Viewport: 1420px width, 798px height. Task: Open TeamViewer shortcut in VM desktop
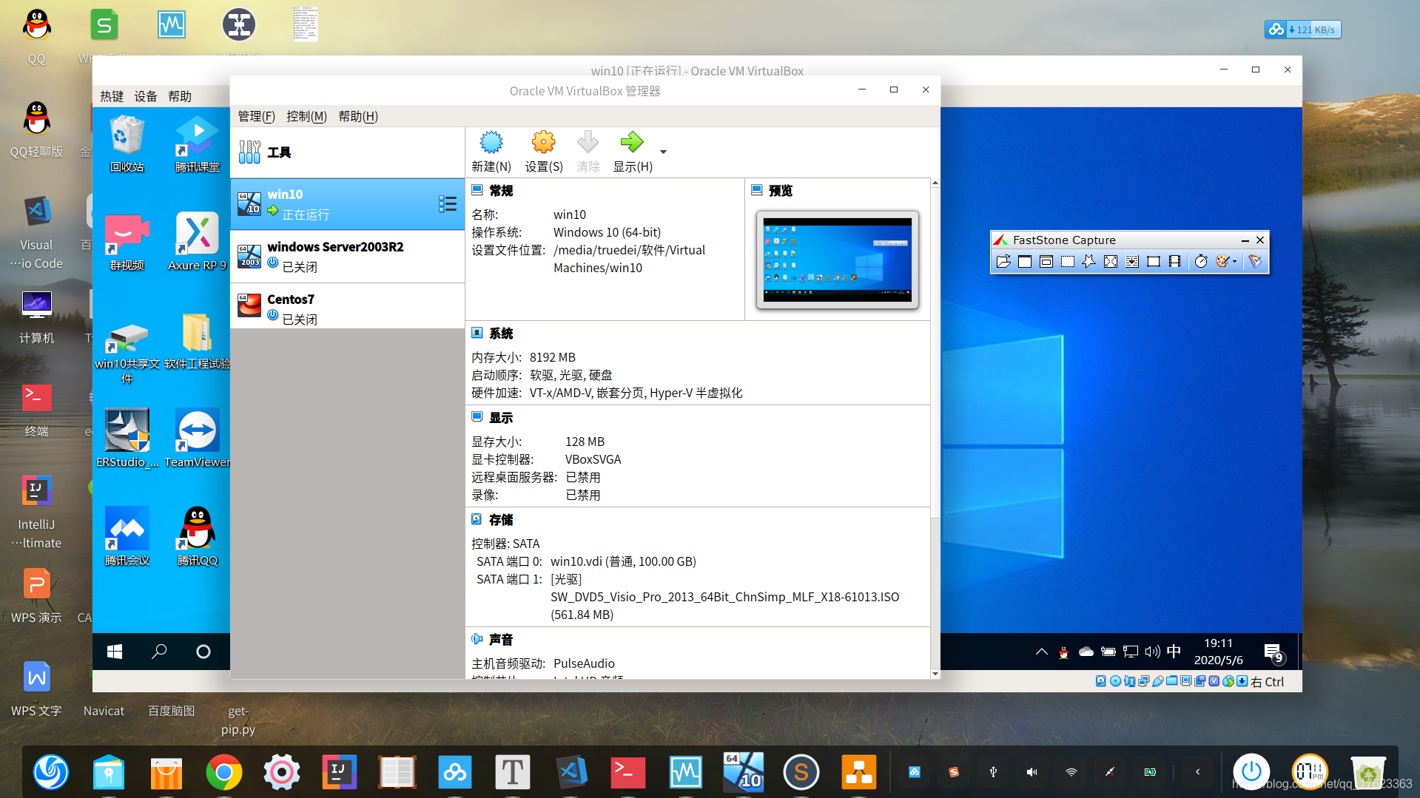198,438
